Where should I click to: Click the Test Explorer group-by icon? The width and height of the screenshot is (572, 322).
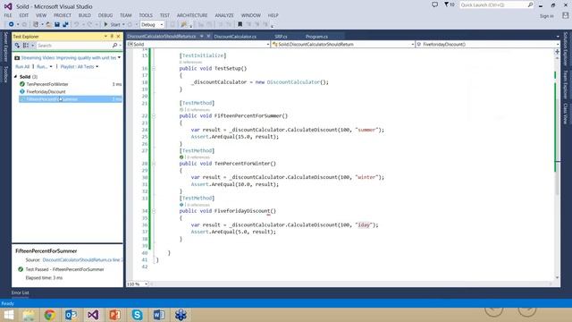coord(26,46)
